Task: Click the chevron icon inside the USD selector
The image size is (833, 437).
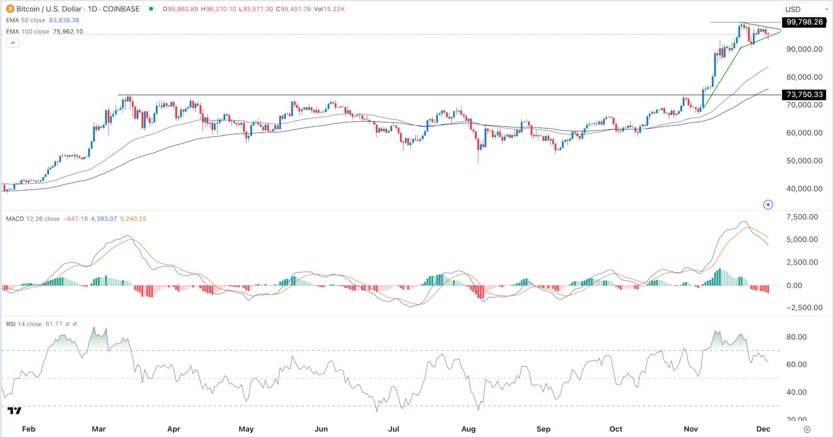Action: (826, 9)
